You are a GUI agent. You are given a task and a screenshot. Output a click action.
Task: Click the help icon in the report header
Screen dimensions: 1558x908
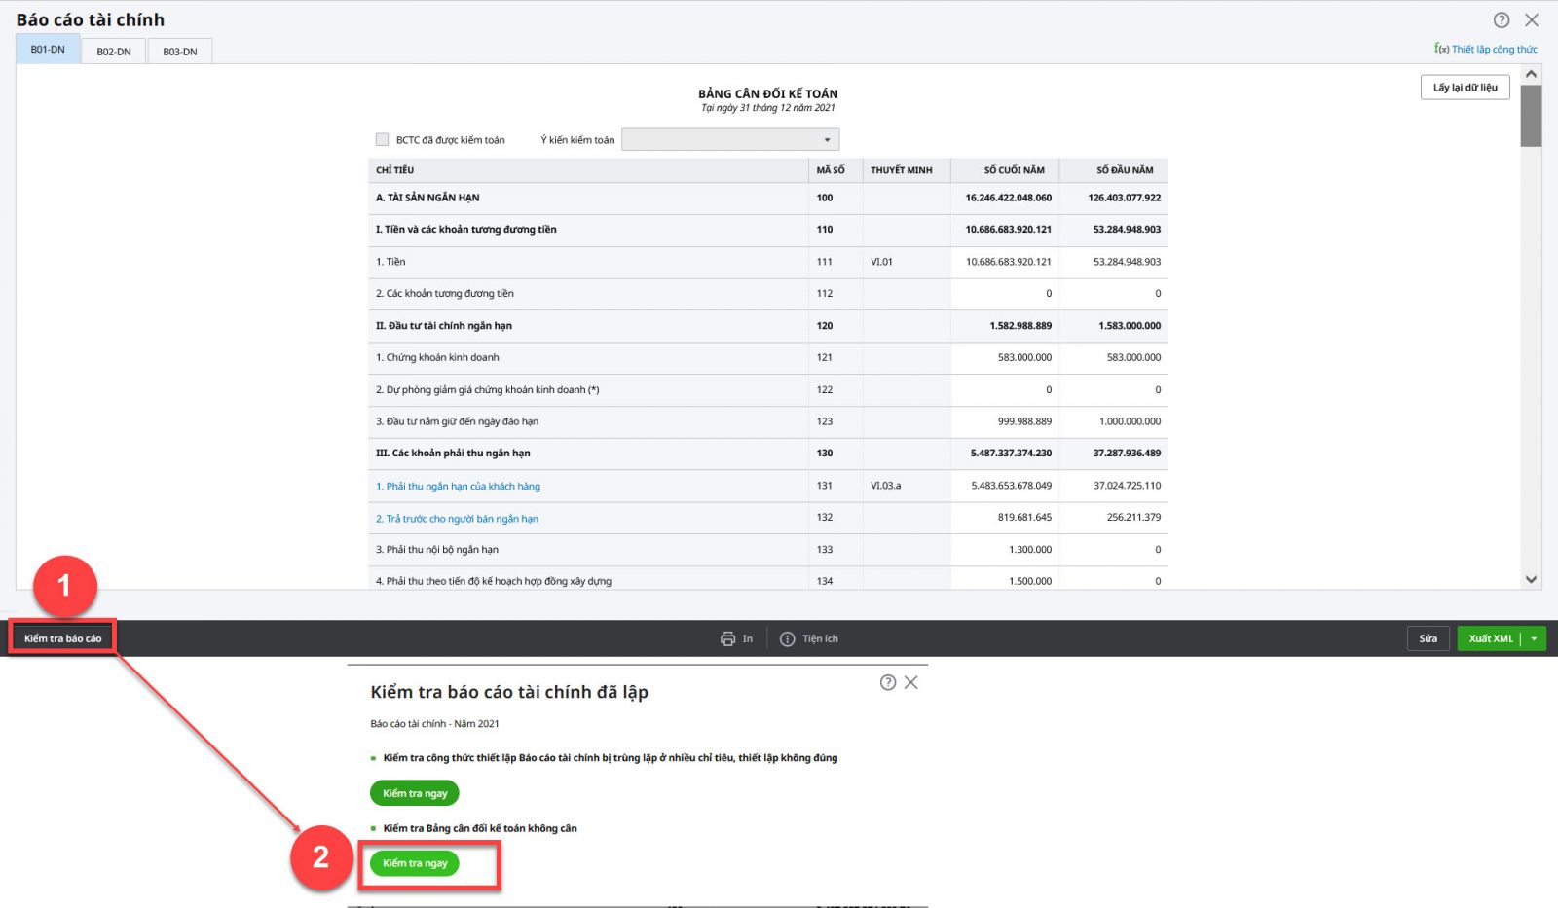pos(1502,20)
